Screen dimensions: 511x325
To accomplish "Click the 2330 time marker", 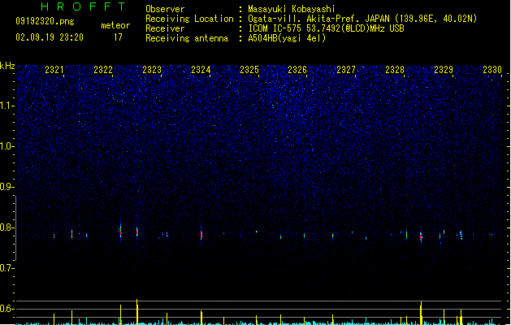I will (x=492, y=70).
